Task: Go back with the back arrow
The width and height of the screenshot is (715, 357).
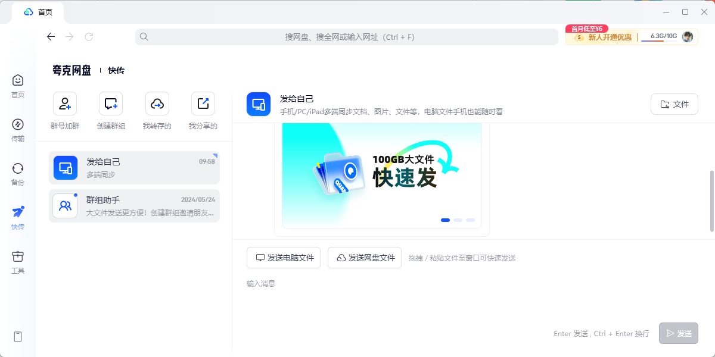Action: coord(51,37)
